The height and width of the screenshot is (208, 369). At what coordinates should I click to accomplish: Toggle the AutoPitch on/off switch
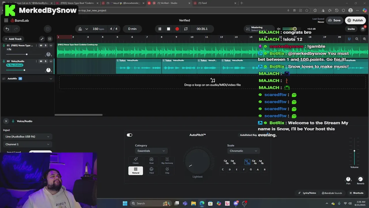coord(129,135)
